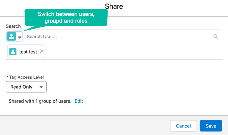
Task: Click the Tag Access Level label
Action: (x=26, y=77)
